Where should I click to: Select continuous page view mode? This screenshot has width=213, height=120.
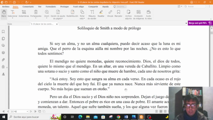[x=161, y=111]
